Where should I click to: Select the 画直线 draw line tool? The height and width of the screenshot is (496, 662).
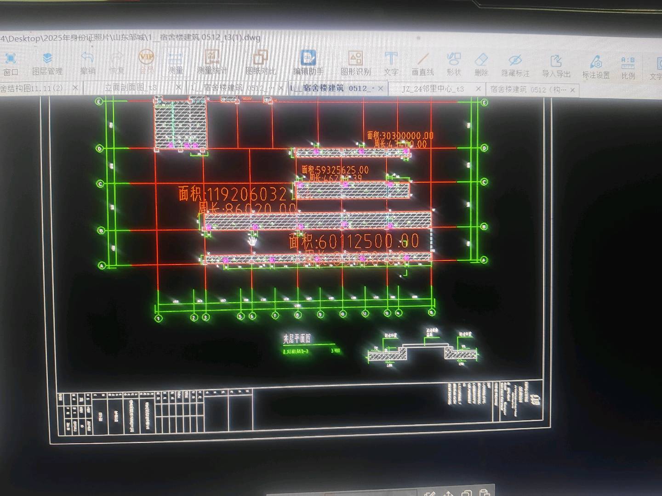[x=423, y=64]
